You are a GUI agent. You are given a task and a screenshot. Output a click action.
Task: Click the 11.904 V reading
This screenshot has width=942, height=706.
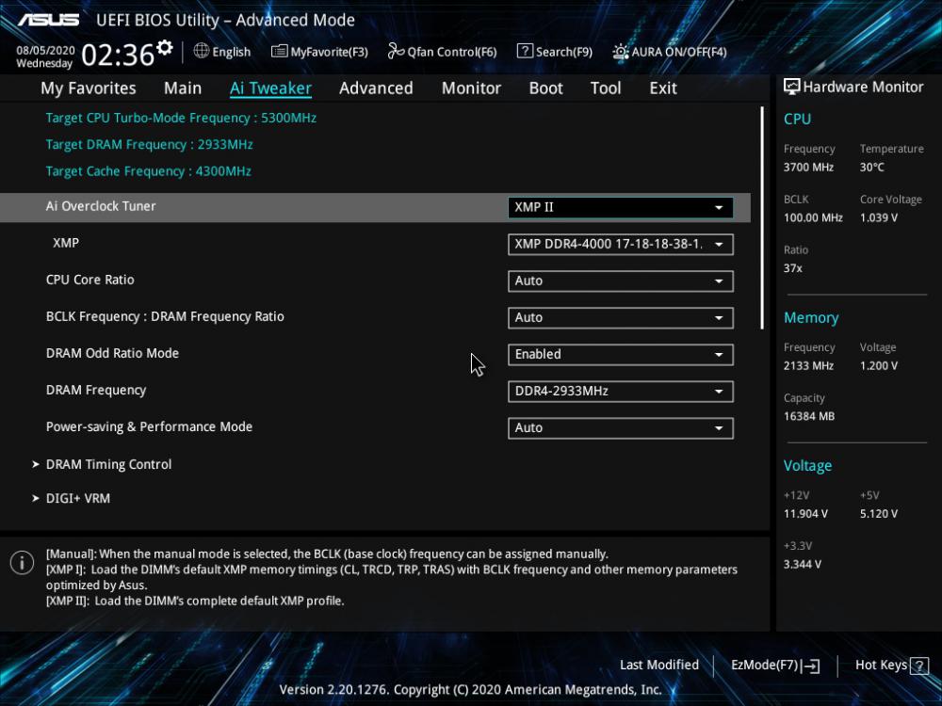click(805, 514)
